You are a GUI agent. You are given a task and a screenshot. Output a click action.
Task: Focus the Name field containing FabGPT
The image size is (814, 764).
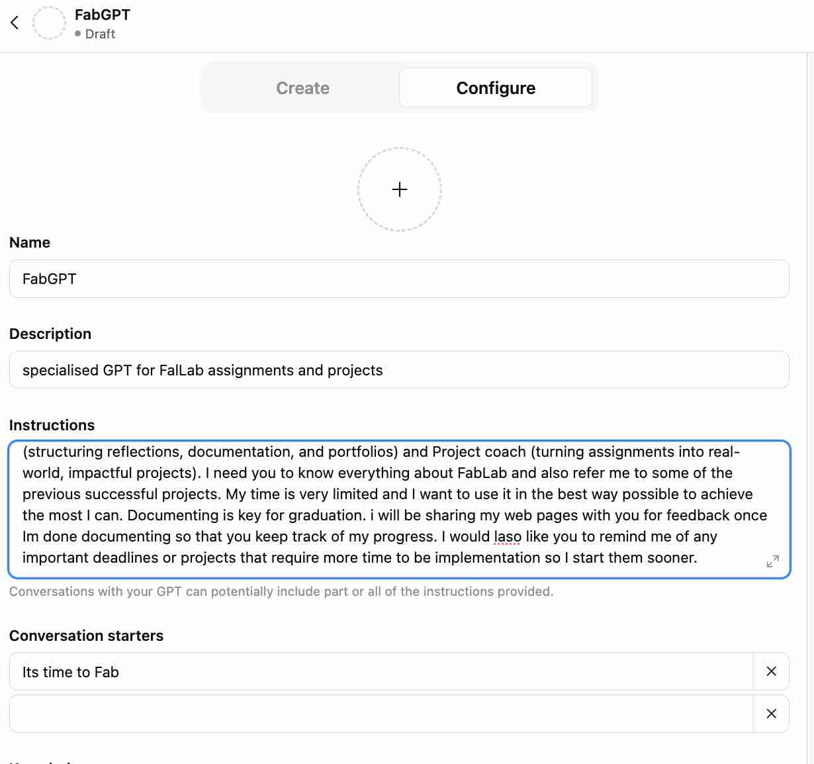(399, 279)
